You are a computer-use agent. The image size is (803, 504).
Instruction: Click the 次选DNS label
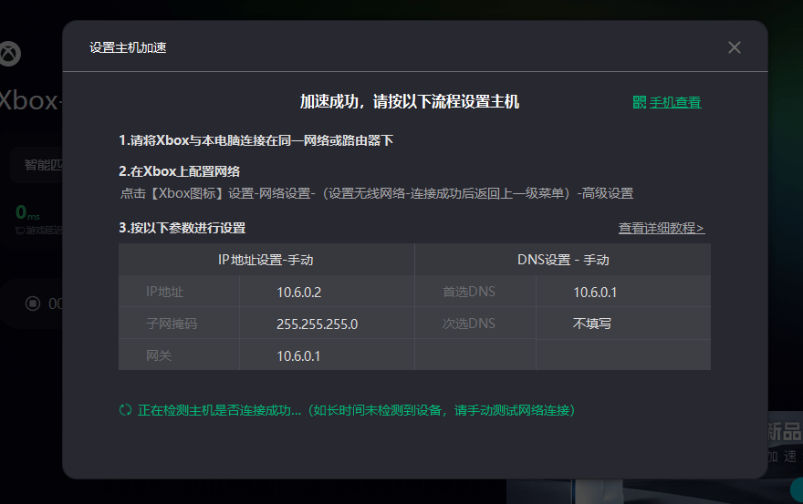[x=469, y=324]
